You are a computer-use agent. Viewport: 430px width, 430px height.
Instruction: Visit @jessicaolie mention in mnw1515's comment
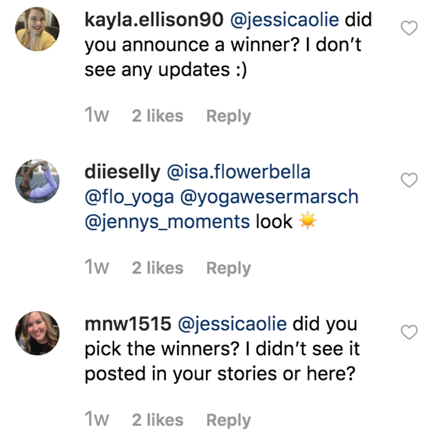click(x=232, y=324)
